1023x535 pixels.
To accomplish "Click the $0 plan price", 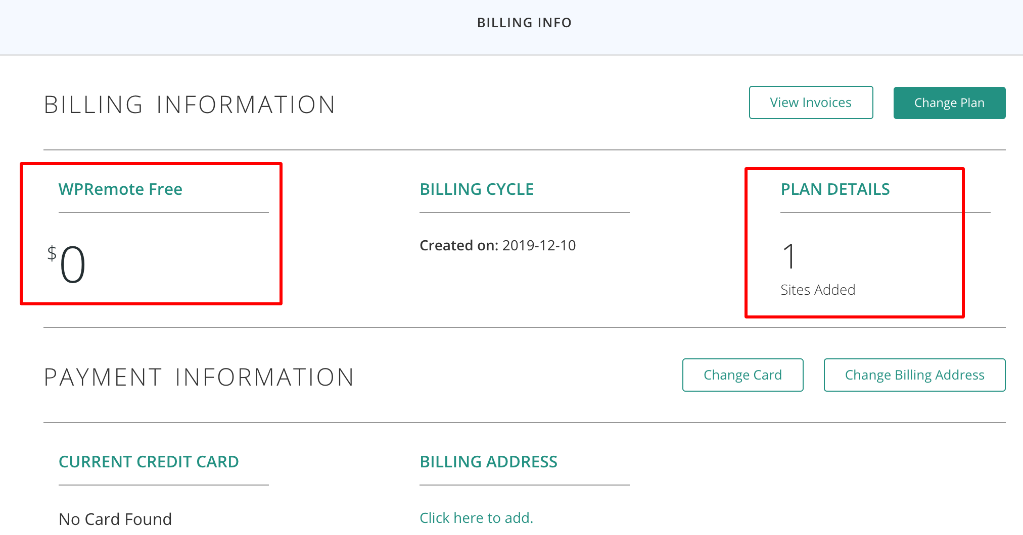I will pyautogui.click(x=67, y=263).
